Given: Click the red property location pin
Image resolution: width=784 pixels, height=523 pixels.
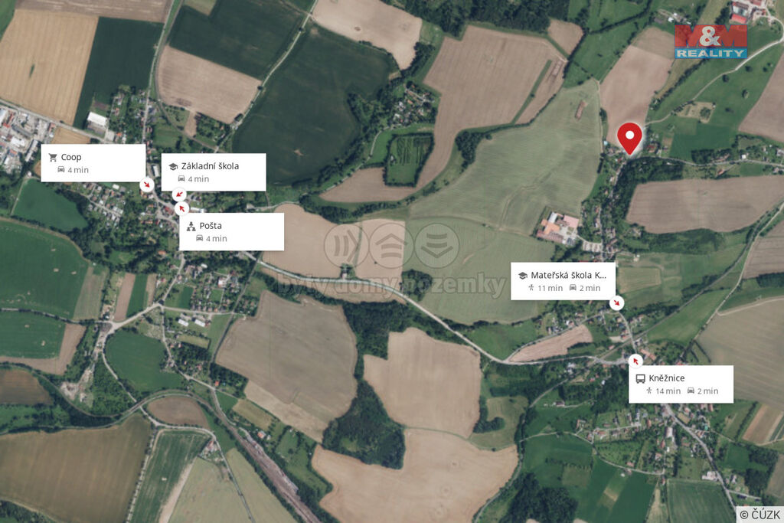Looking at the screenshot, I should 629,139.
